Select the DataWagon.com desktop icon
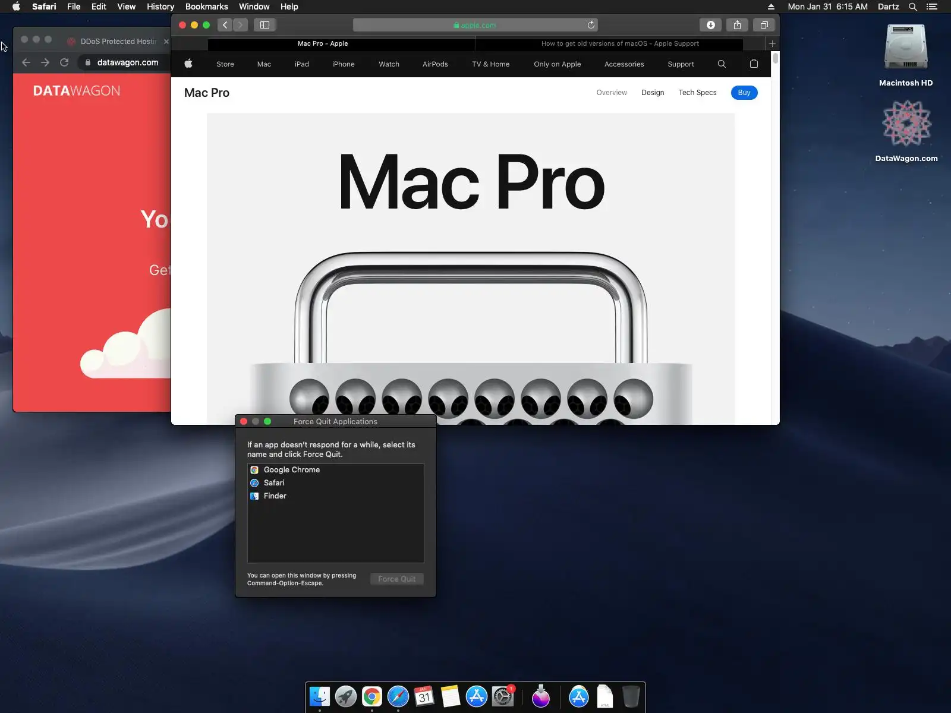951x713 pixels. point(906,131)
